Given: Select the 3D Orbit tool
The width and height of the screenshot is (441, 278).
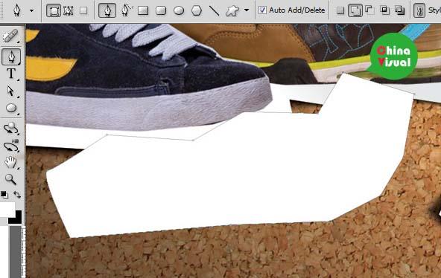Looking at the screenshot, I should (x=10, y=146).
